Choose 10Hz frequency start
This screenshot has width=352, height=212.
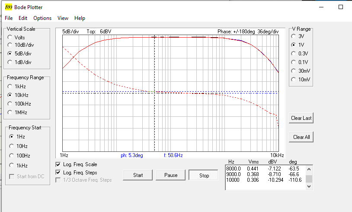tap(11, 146)
